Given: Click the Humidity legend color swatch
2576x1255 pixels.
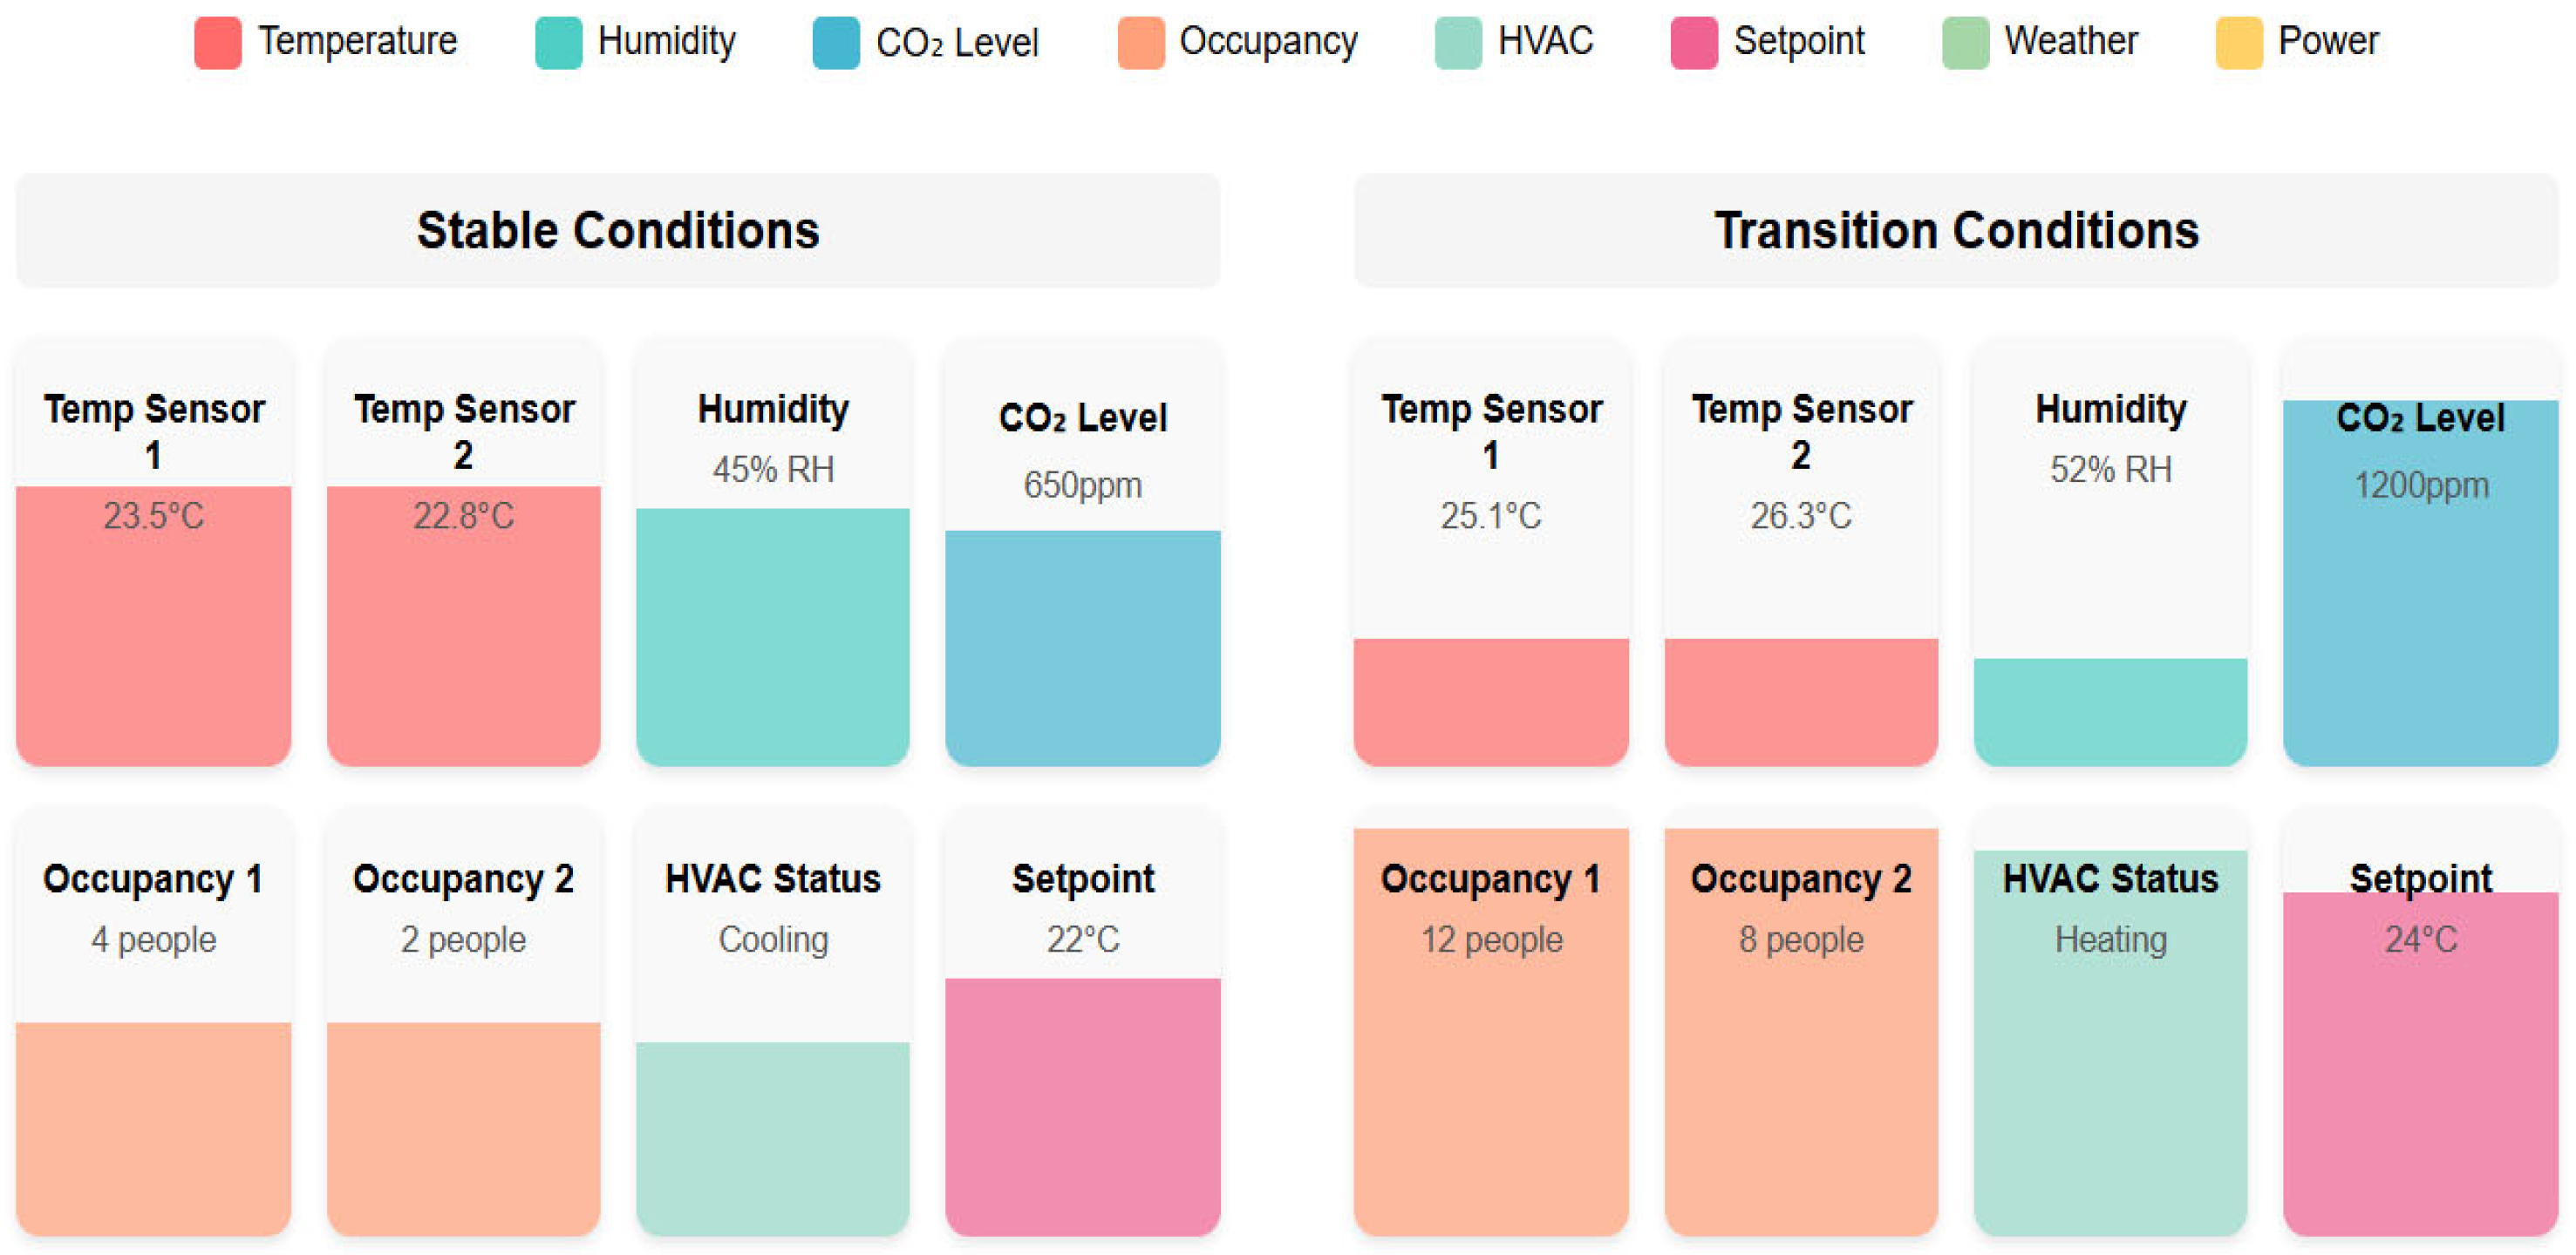Looking at the screenshot, I should click(558, 43).
